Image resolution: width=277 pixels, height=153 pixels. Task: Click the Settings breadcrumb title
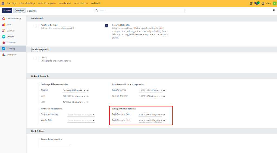(32, 11)
